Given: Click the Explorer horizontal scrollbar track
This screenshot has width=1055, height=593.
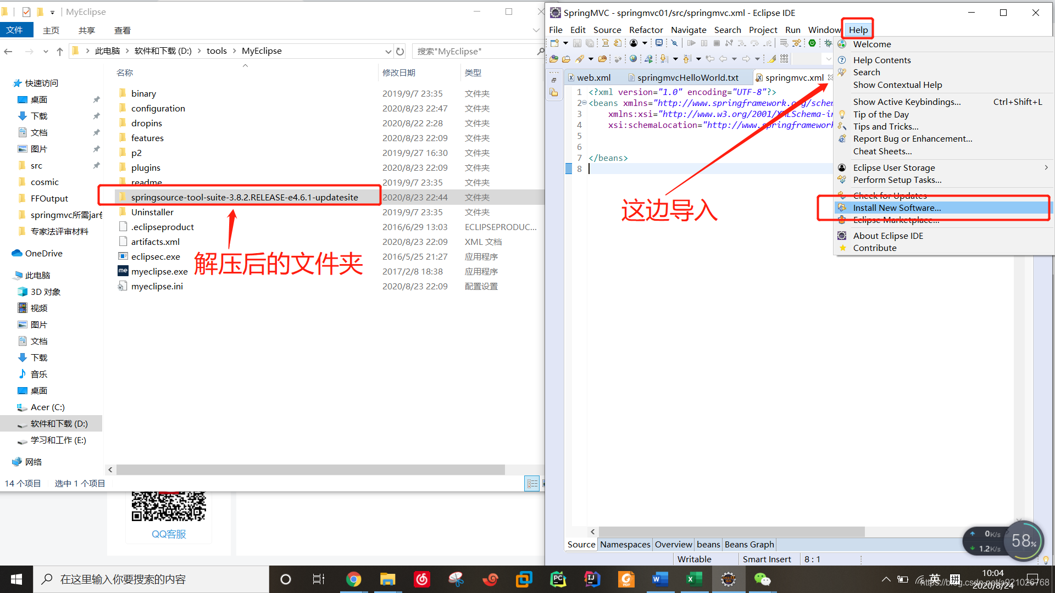Looking at the screenshot, I should tap(522, 470).
